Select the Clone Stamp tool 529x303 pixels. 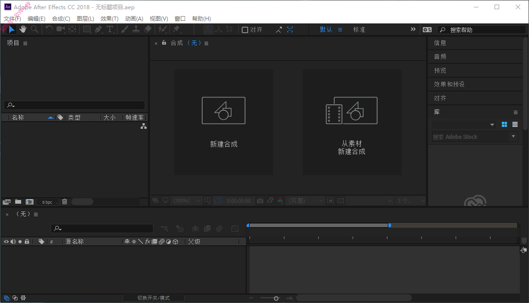click(x=136, y=29)
